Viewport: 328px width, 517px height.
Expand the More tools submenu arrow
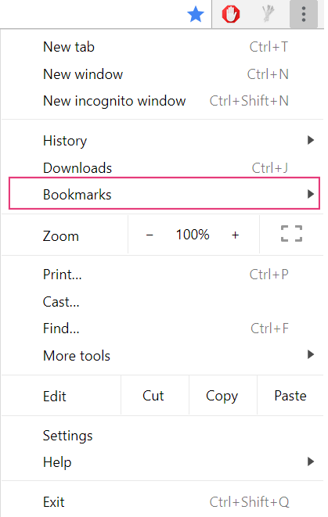click(x=311, y=354)
